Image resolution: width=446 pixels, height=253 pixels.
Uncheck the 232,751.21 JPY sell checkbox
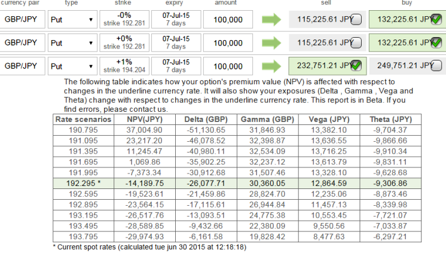pyautogui.click(x=356, y=66)
